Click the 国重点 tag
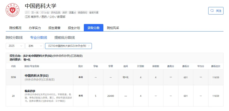Screen dimensions: 229x111 72,12
